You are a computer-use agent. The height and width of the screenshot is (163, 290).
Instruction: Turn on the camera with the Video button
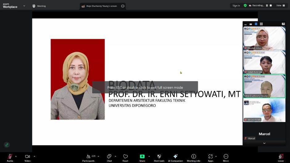coord(27,157)
